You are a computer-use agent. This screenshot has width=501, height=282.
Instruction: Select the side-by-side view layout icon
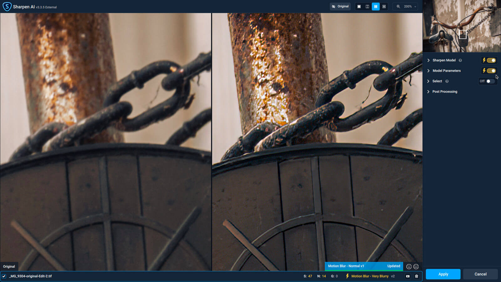(375, 7)
